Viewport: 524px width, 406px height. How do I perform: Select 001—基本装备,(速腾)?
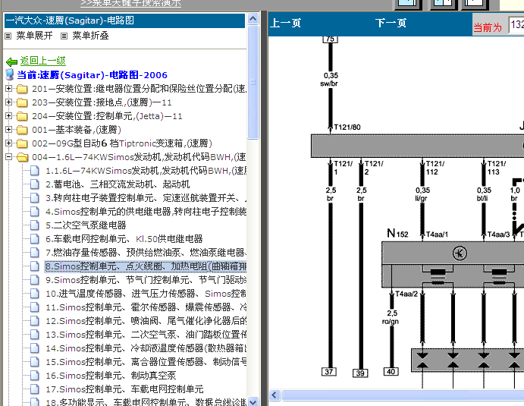[77, 130]
